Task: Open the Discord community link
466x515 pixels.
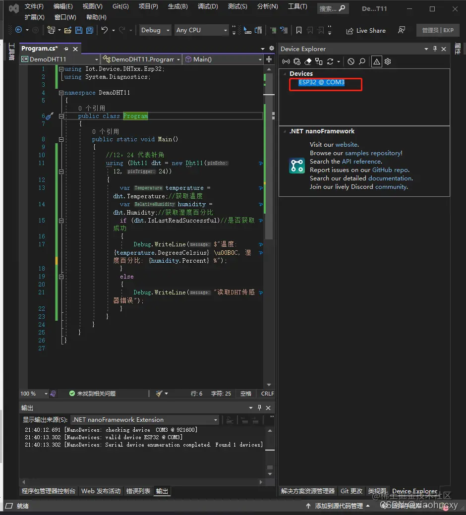Action: coord(391,187)
